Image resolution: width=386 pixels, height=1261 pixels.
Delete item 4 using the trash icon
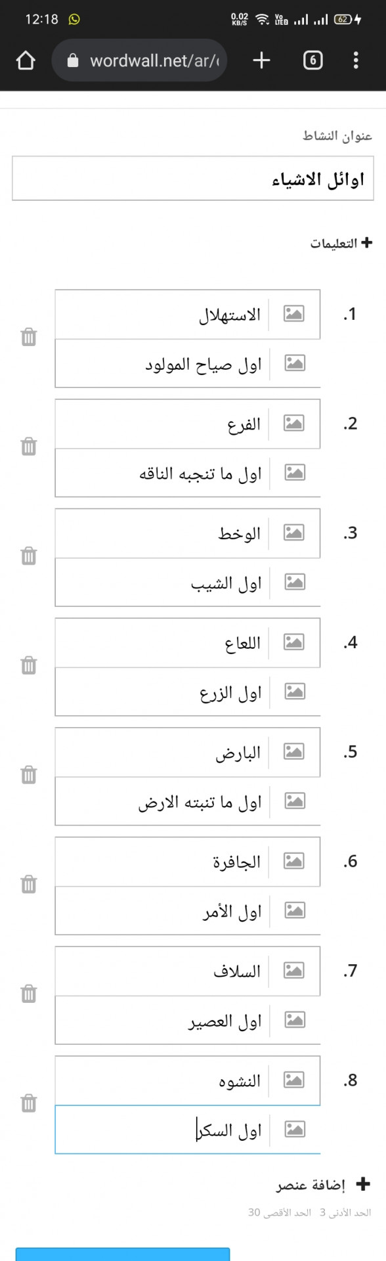pyautogui.click(x=29, y=665)
